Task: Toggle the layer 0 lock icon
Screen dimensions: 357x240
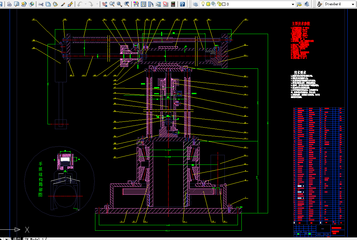Action: pyautogui.click(x=219, y=4)
